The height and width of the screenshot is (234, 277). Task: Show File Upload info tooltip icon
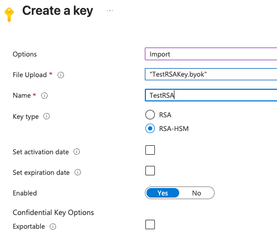(x=61, y=75)
